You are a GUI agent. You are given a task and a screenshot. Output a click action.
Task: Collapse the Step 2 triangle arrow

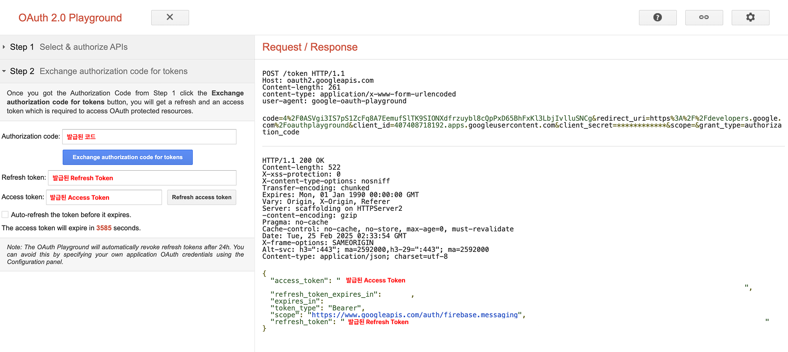click(4, 71)
